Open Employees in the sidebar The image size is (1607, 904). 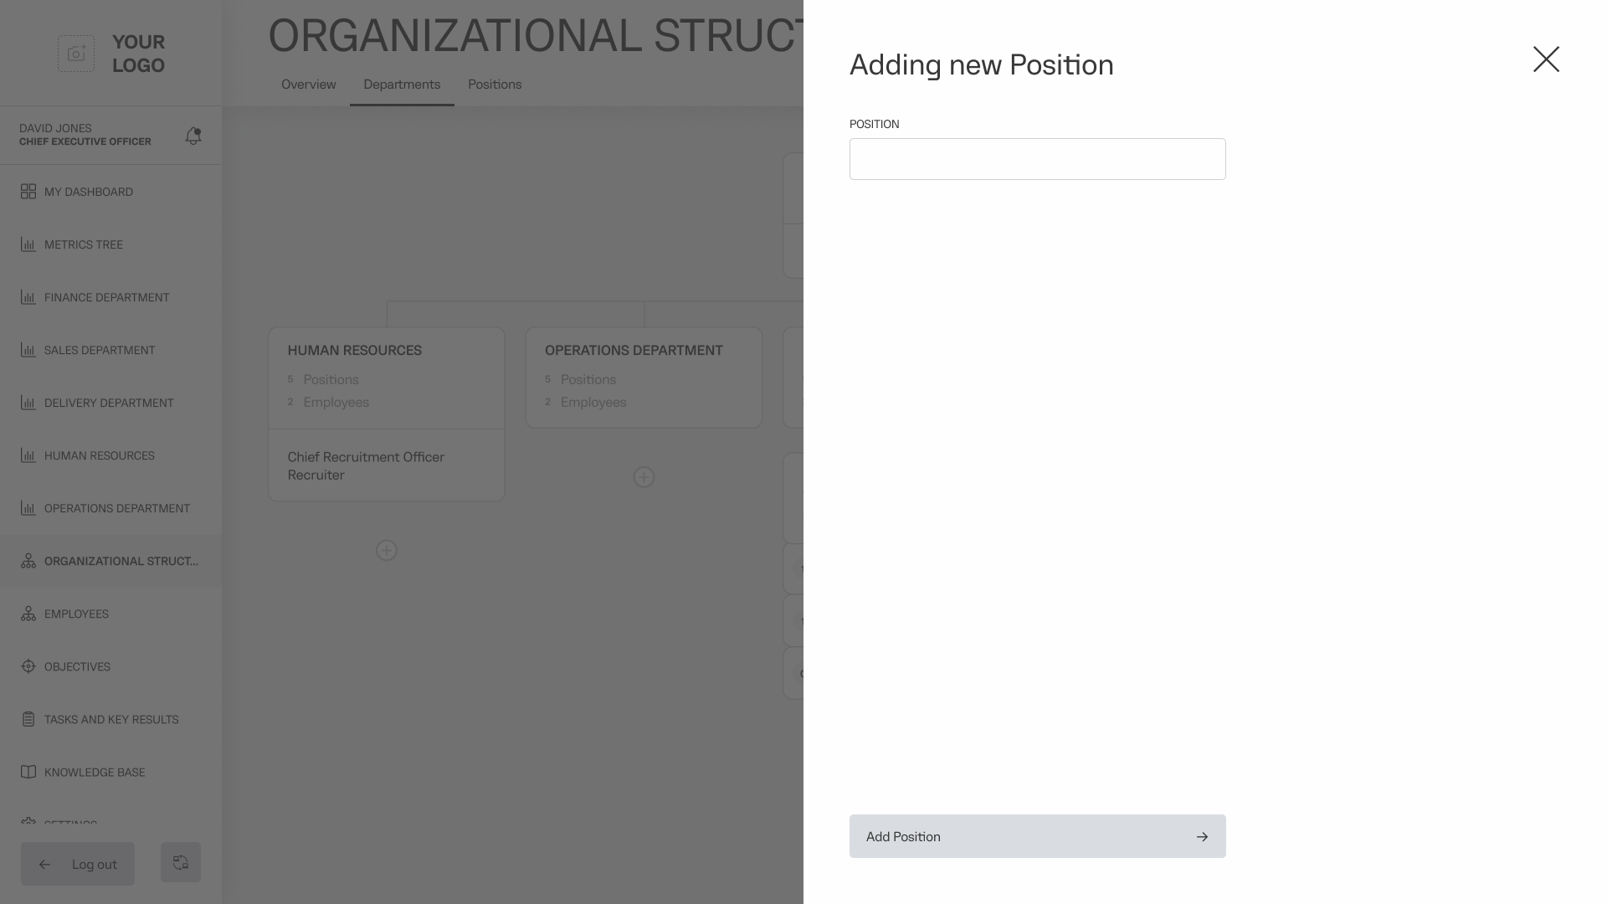[x=76, y=614]
